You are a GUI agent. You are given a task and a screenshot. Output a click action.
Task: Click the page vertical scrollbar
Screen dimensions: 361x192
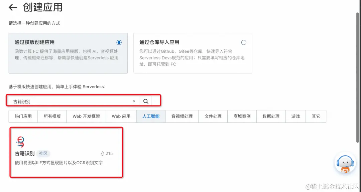pos(358,77)
